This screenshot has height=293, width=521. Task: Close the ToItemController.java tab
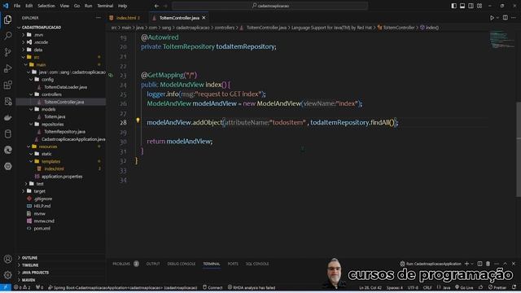point(204,18)
